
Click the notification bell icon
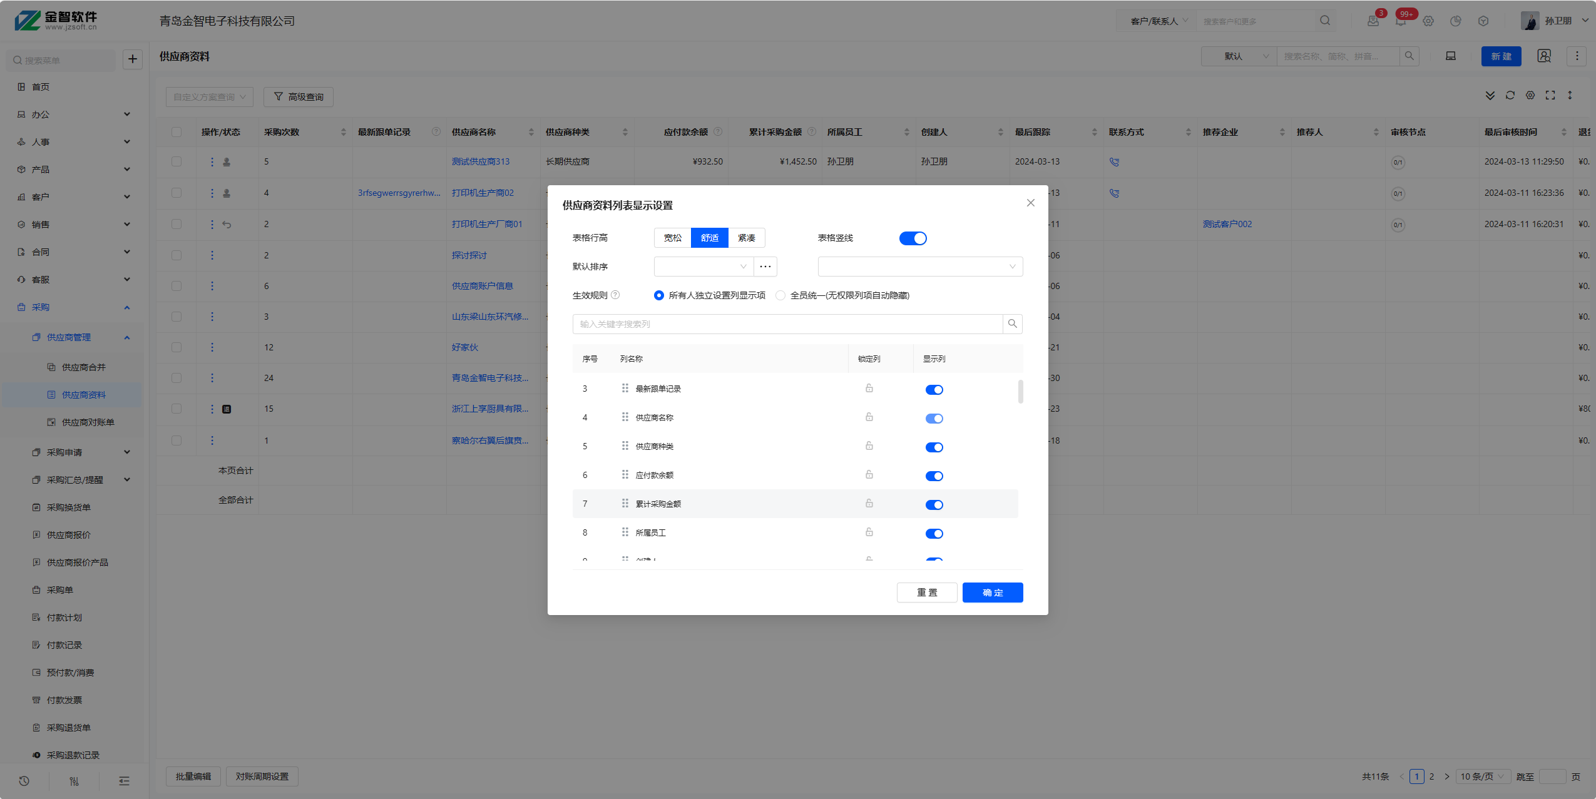click(1401, 21)
